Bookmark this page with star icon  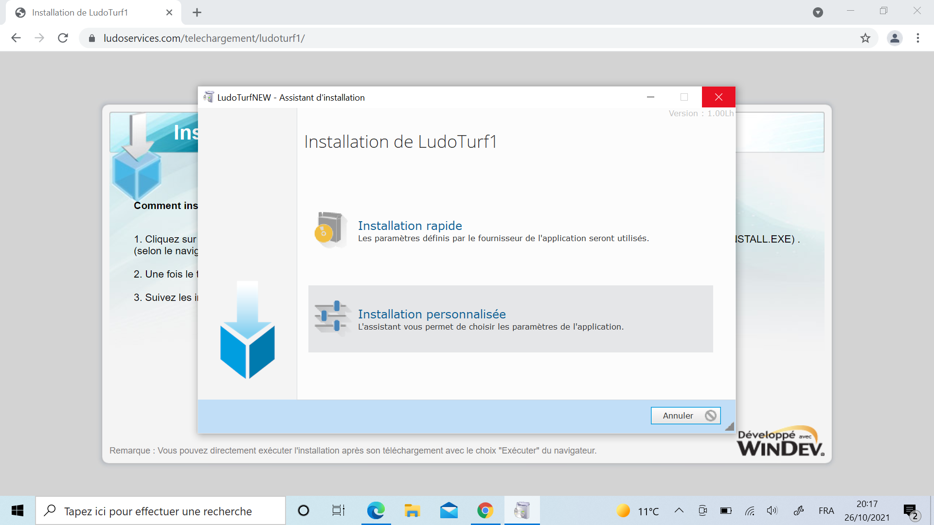865,38
